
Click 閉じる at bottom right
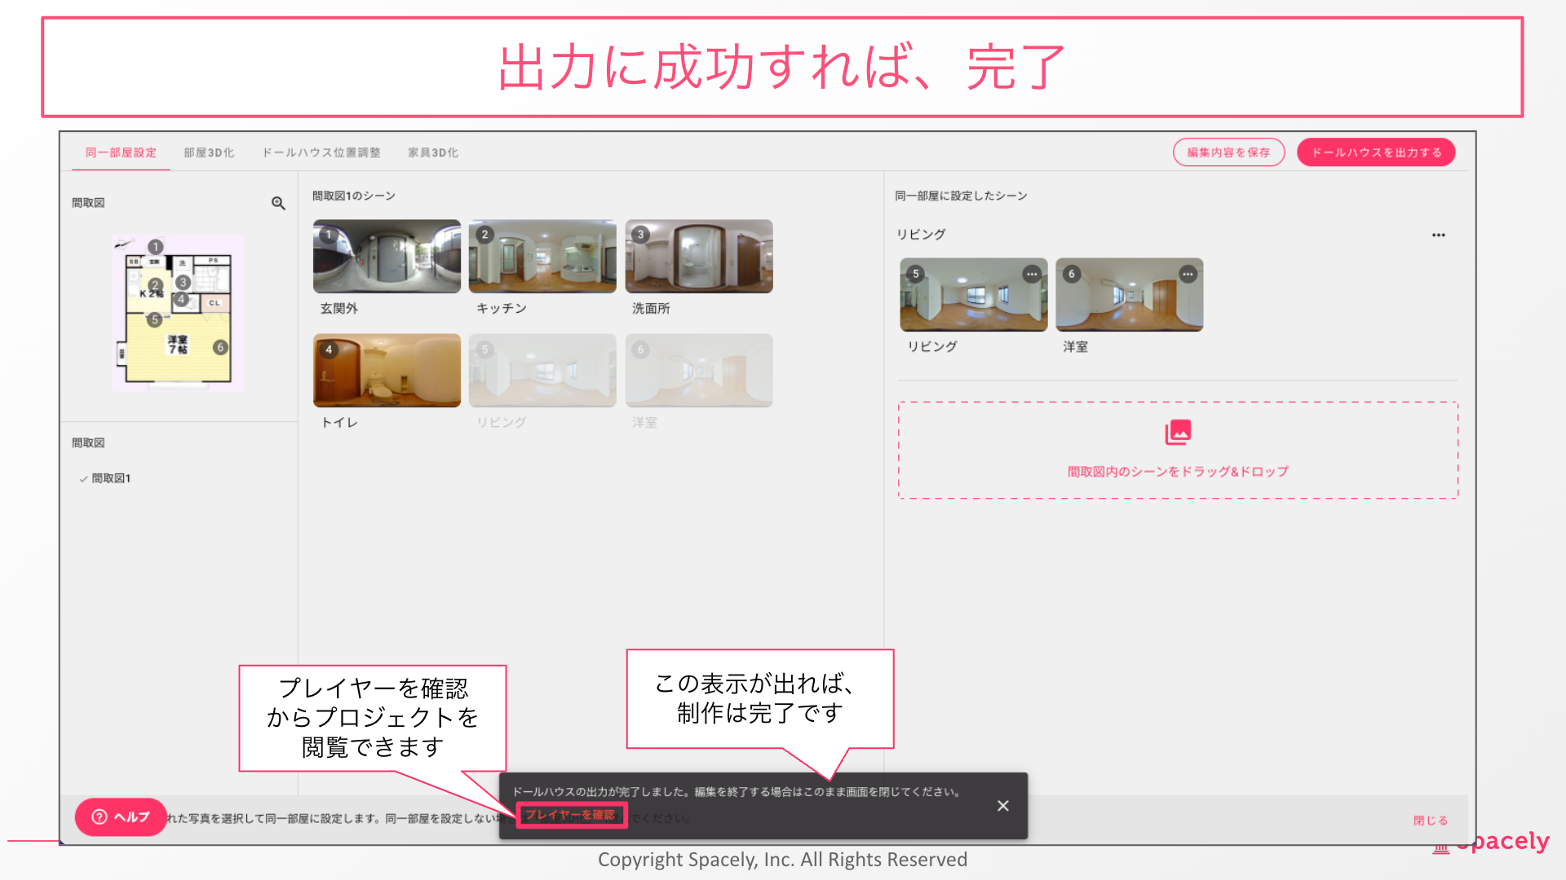pos(1431,821)
